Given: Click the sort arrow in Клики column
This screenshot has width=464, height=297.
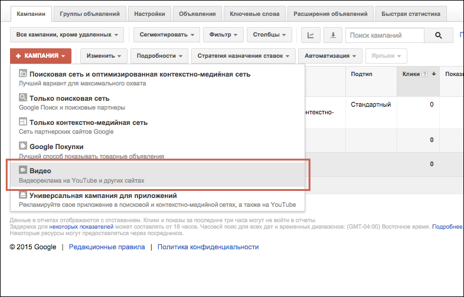Looking at the screenshot, I should 434,74.
